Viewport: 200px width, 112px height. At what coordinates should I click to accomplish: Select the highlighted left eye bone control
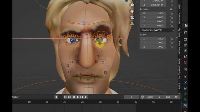coord(100,44)
